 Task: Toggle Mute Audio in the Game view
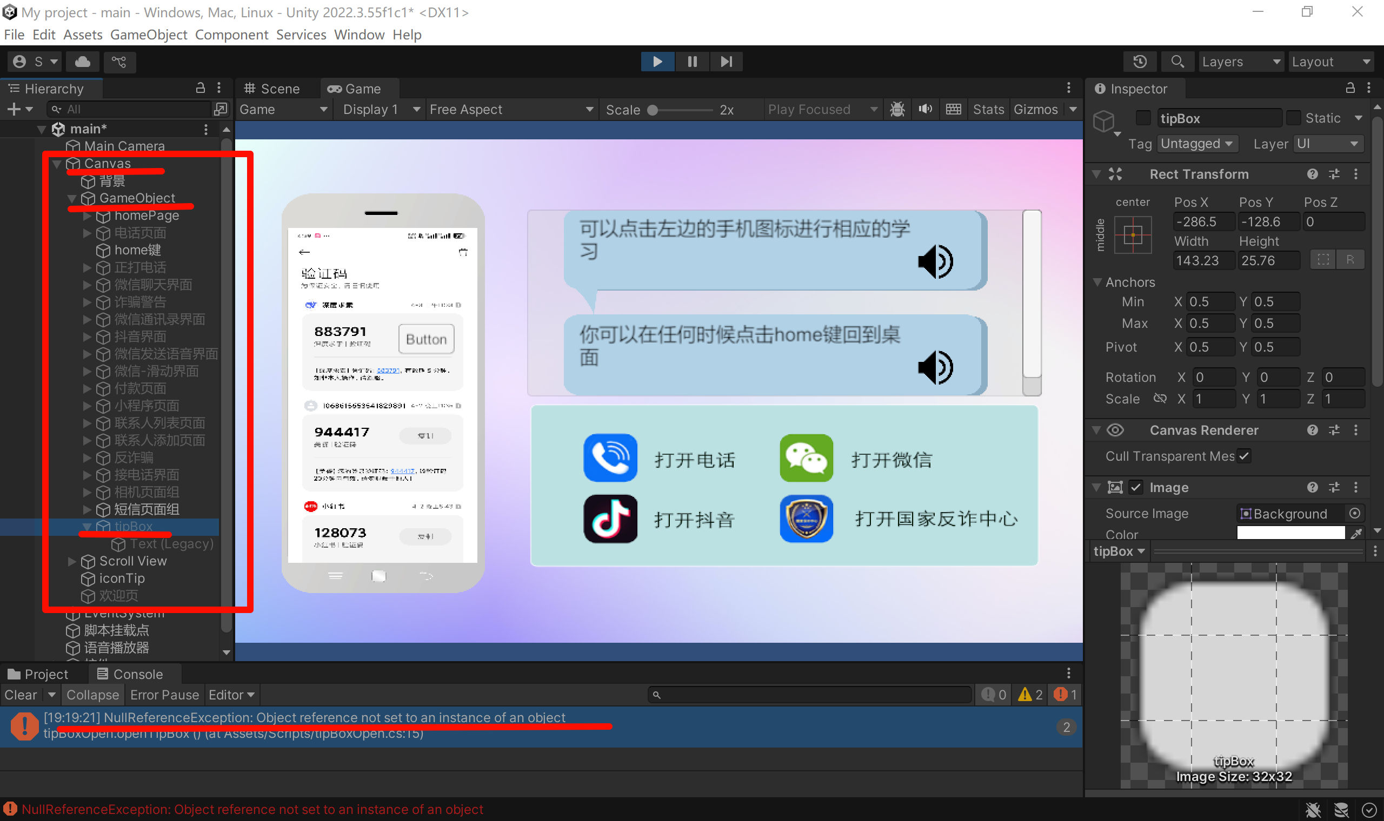pyautogui.click(x=925, y=109)
